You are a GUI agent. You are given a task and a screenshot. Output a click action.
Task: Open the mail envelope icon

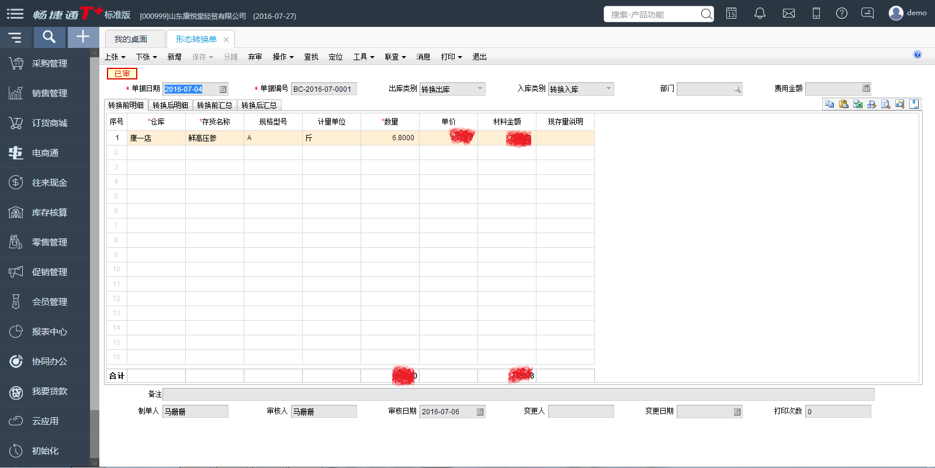(789, 13)
